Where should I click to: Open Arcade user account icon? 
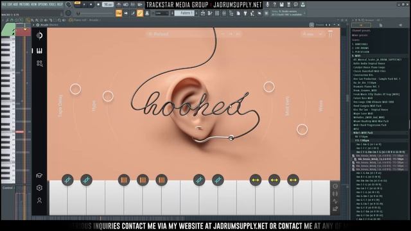click(x=39, y=201)
